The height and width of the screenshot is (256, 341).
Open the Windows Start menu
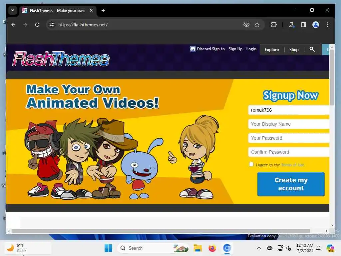108,248
